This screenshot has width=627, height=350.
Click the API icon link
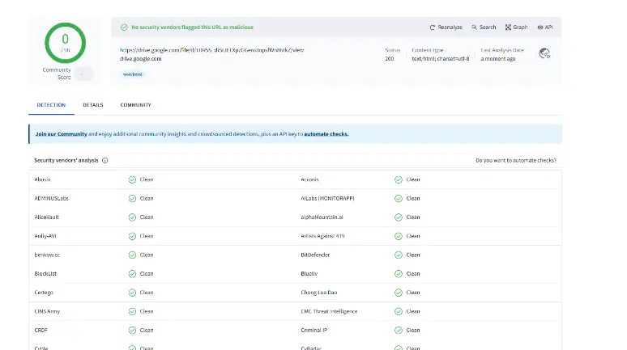[540, 27]
